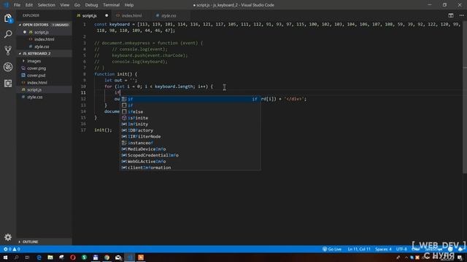The image size is (467, 262).
Task: Switch to the index.html editor tab
Action: (x=131, y=15)
